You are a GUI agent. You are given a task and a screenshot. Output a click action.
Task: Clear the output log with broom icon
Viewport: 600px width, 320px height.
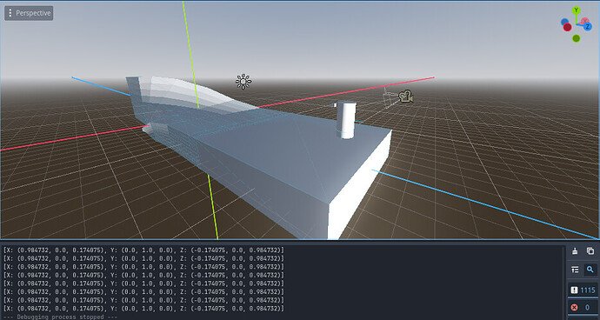(575, 251)
